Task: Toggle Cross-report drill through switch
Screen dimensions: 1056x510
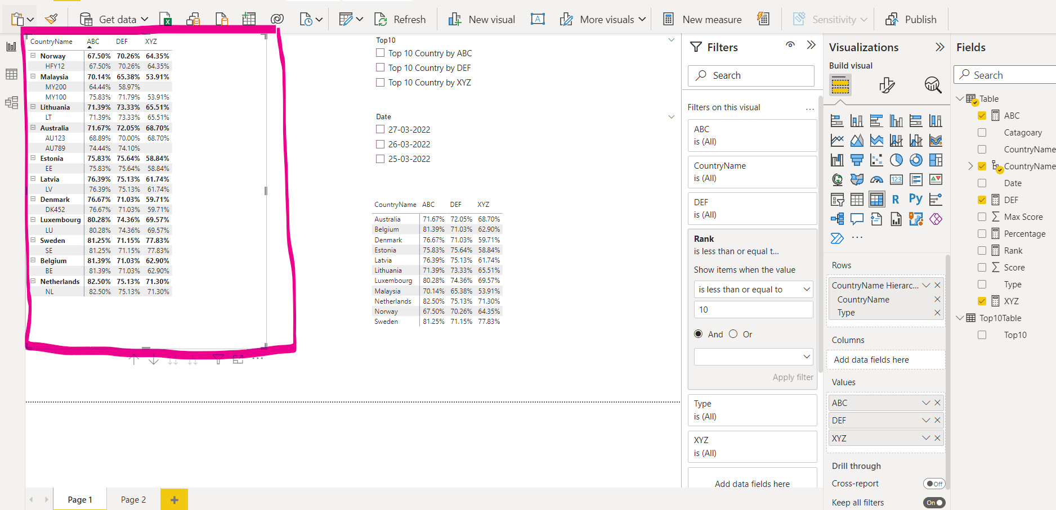Action: [934, 484]
